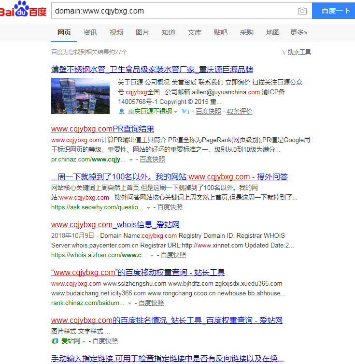
Task: Click result count text 百度为您找到相关结果约27个
Action: pyautogui.click(x=89, y=52)
